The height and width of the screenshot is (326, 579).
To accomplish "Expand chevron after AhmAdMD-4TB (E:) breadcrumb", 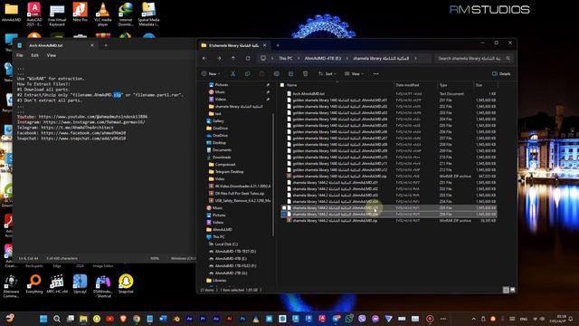I will pos(347,58).
